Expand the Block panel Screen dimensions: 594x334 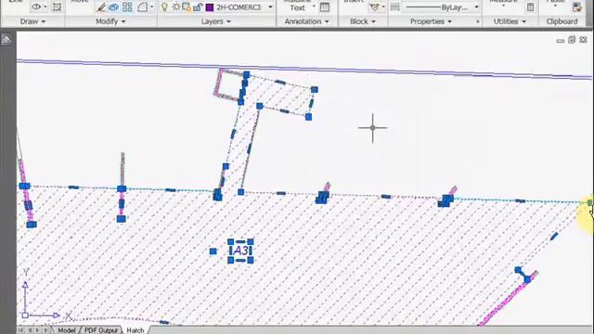363,21
